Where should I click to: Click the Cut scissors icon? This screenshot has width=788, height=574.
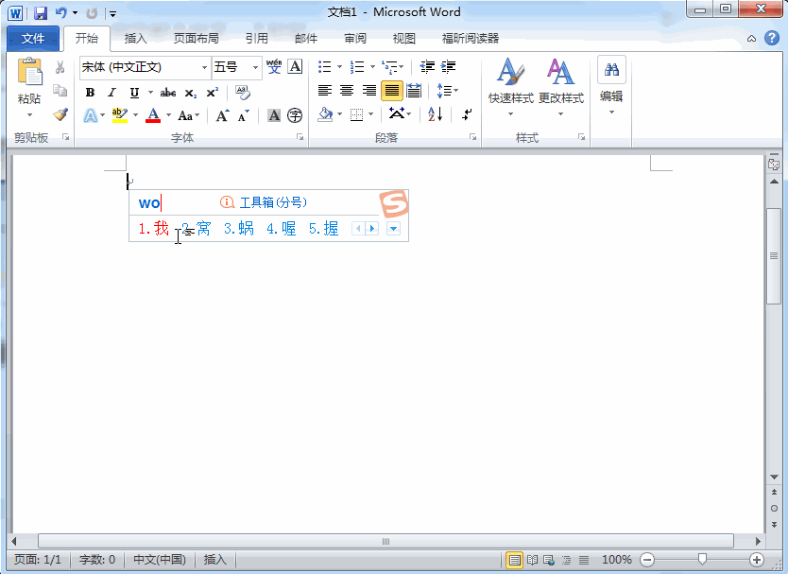point(60,67)
